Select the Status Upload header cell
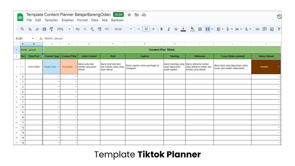 click(x=266, y=56)
